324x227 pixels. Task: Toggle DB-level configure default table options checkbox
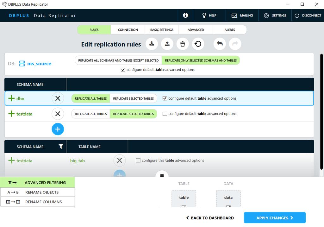(123, 70)
